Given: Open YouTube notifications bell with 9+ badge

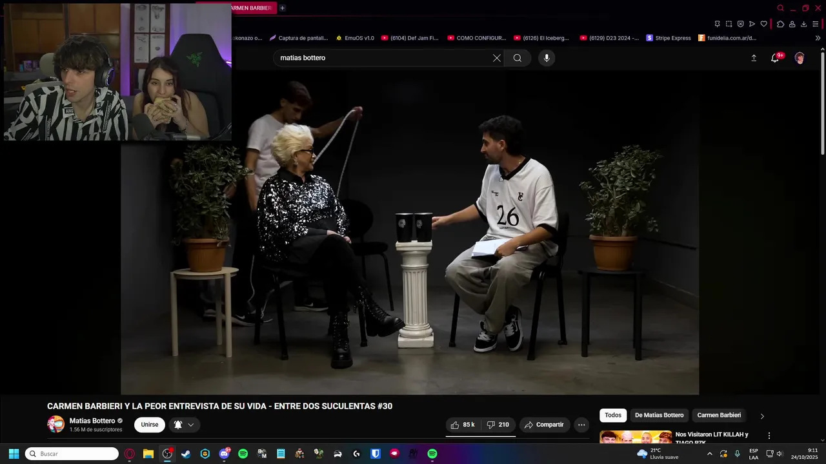Looking at the screenshot, I should click(776, 58).
